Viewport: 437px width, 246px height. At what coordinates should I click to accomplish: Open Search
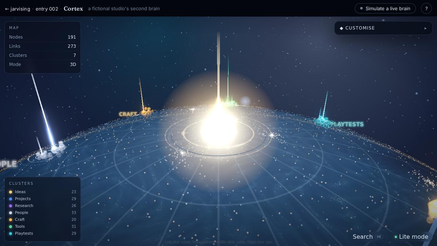[367, 237]
